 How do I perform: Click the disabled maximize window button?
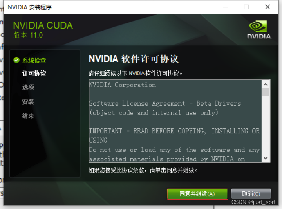246,7
